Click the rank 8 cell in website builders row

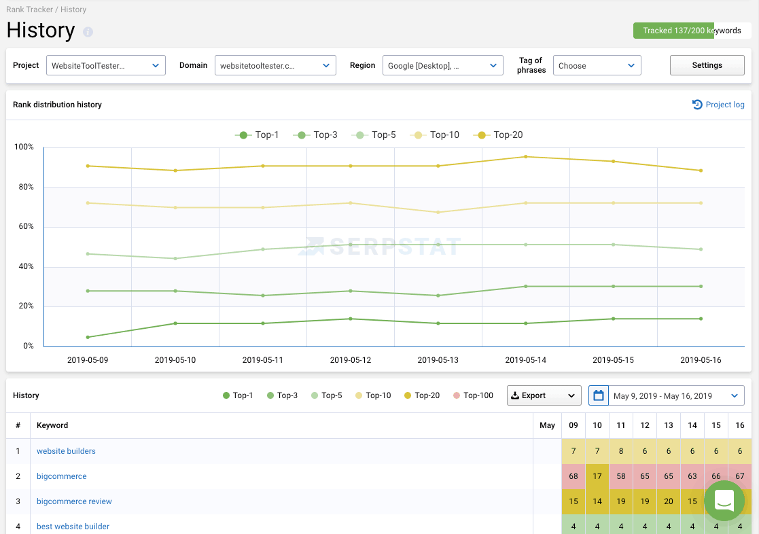coord(621,451)
